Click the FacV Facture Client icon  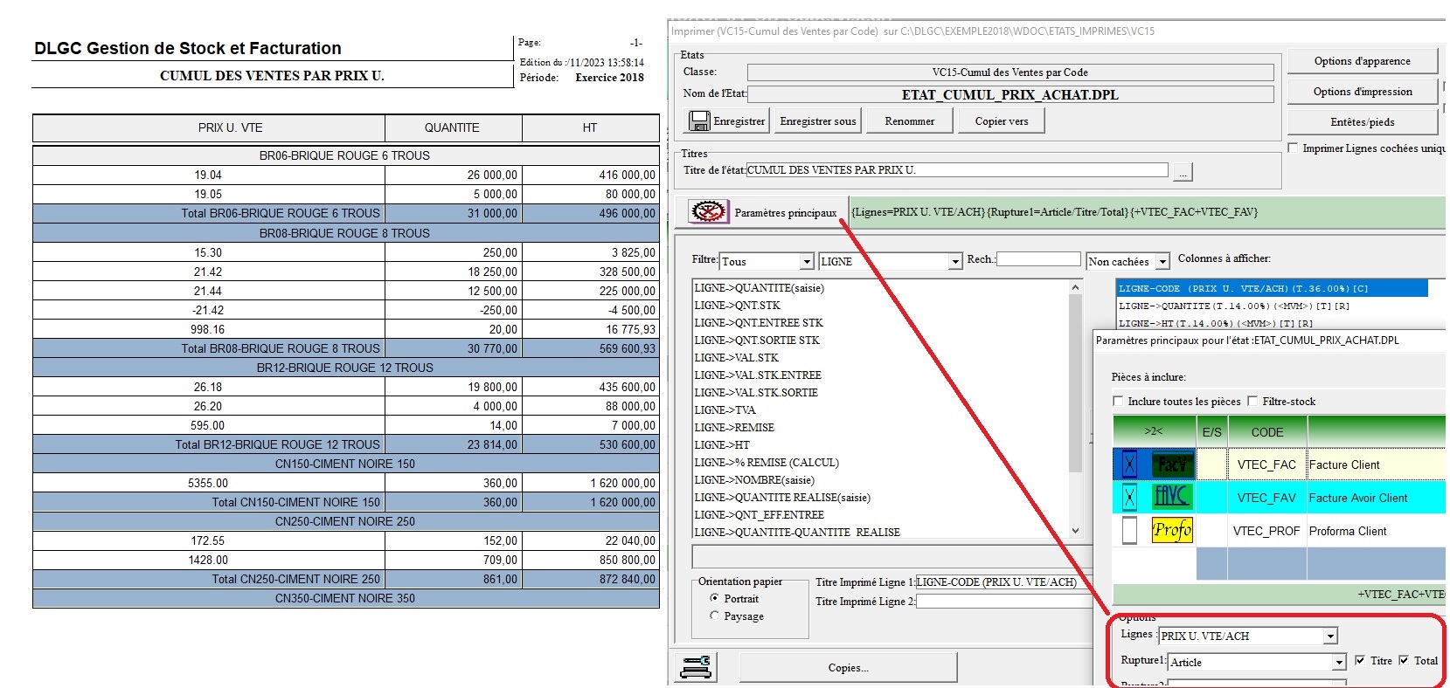pyautogui.click(x=1171, y=464)
